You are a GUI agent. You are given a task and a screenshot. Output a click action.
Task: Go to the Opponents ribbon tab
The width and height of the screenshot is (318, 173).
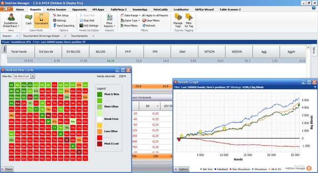79,10
